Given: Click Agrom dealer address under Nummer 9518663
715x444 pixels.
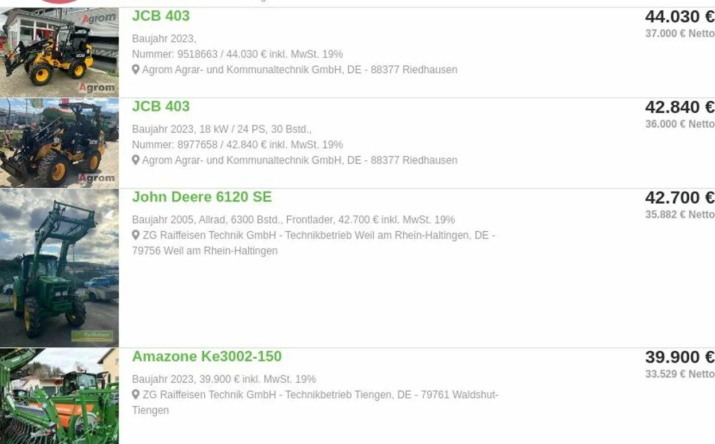Looking at the screenshot, I should (299, 70).
